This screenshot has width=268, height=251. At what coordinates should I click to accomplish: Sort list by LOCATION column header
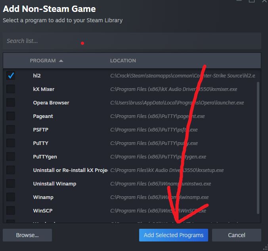pyautogui.click(x=123, y=61)
